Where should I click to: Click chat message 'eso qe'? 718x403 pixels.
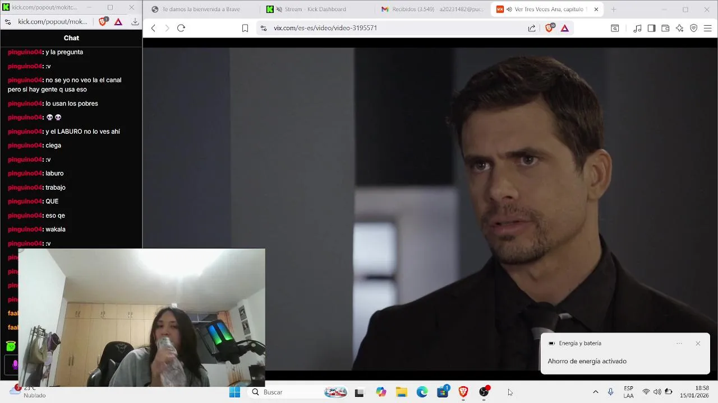[x=55, y=215]
